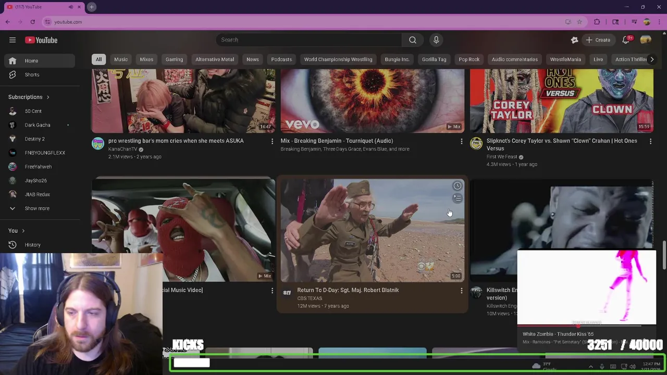Select the Podcasts filter chip

click(281, 59)
